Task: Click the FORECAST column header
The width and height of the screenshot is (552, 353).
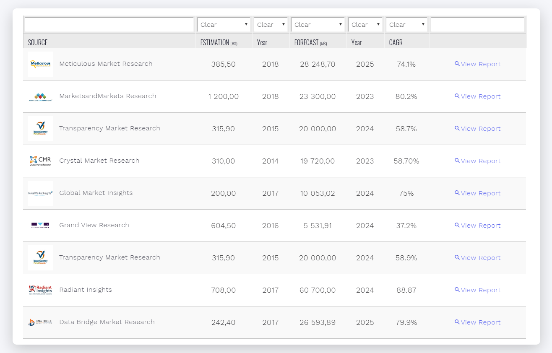Action: [310, 42]
